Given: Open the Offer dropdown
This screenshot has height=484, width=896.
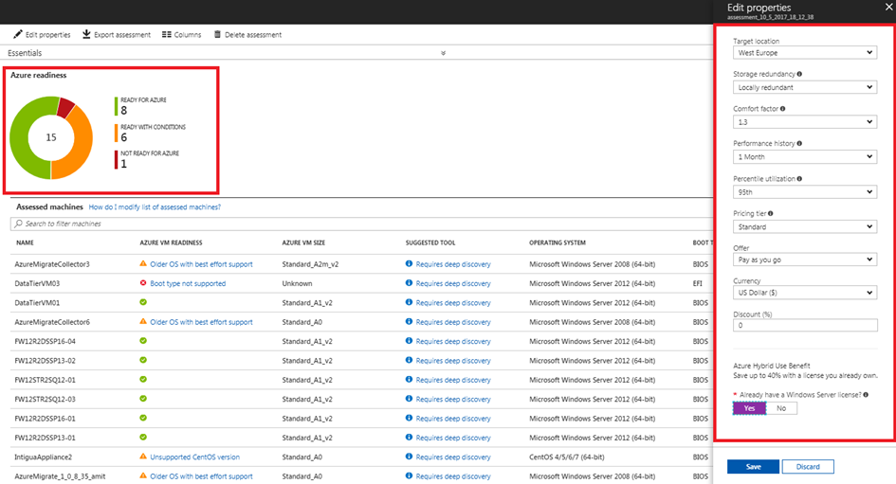Looking at the screenshot, I should click(x=805, y=260).
